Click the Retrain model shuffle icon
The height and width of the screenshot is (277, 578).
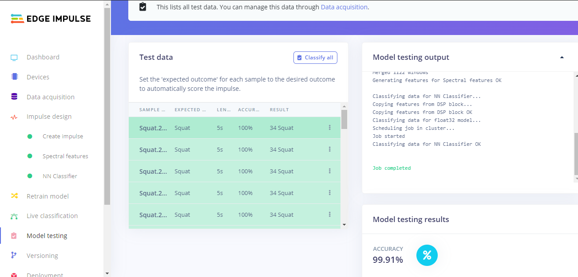tap(14, 196)
